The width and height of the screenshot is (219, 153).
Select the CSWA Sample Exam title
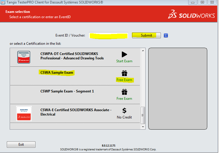point(57,72)
